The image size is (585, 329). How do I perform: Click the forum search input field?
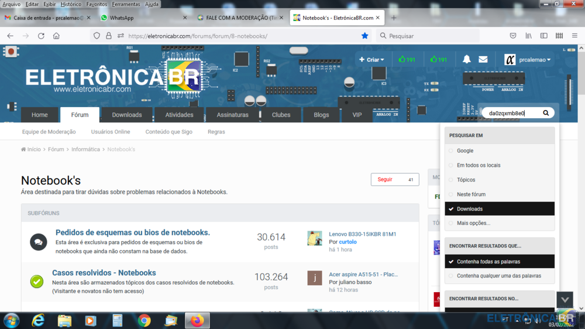[512, 113]
